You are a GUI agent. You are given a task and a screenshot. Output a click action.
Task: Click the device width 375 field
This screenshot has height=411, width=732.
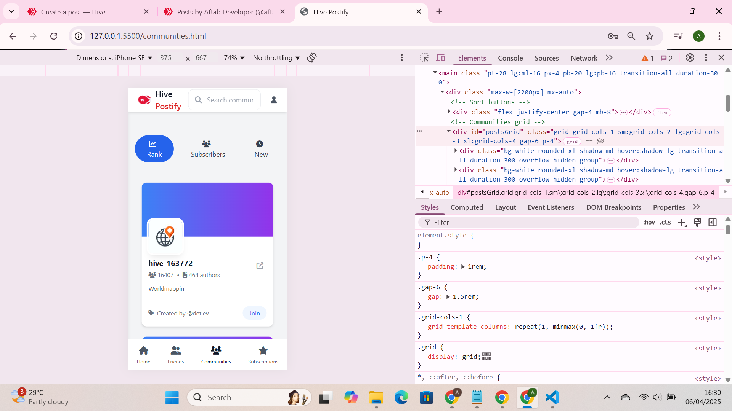tap(166, 58)
